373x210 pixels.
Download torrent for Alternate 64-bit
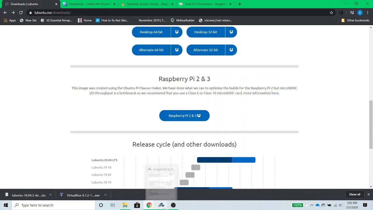177,50
